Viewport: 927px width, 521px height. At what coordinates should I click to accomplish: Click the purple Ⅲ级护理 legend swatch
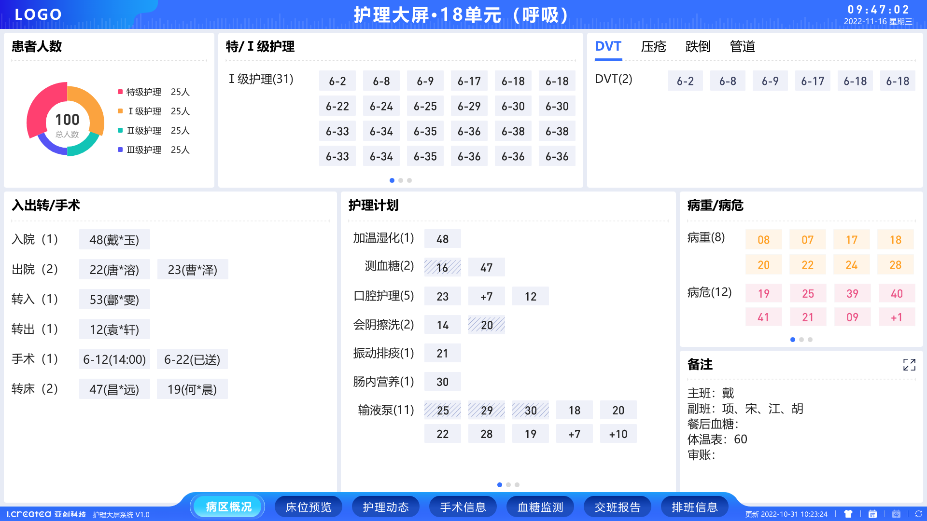coord(120,150)
